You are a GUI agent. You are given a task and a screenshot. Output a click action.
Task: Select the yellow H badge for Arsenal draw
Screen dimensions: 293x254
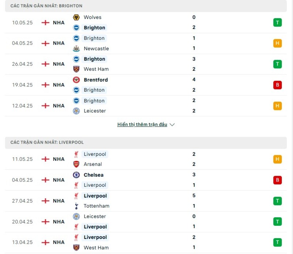point(277,159)
